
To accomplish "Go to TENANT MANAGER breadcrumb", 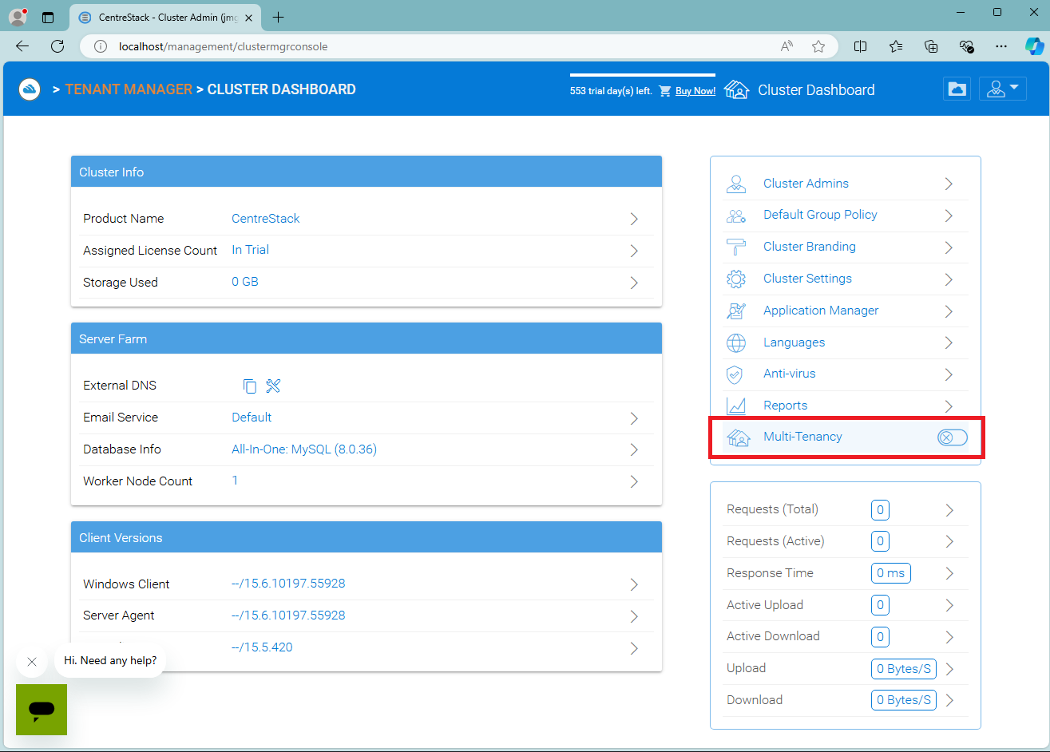I will pos(129,89).
